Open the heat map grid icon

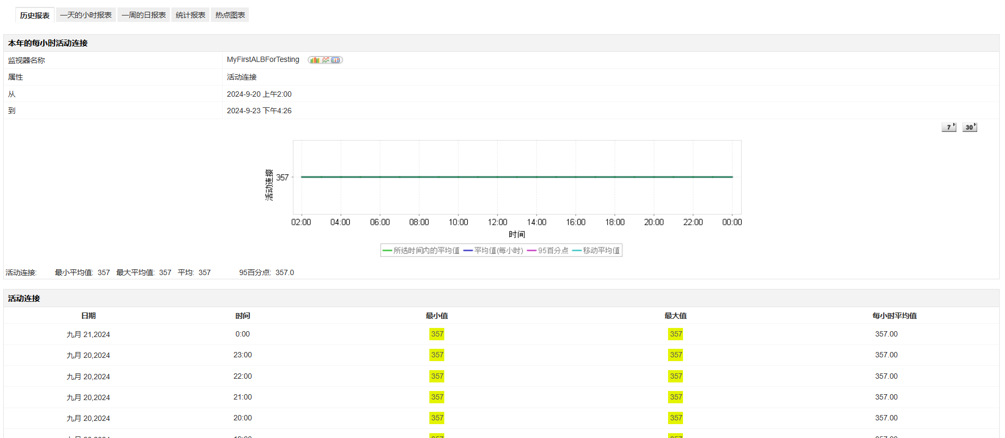click(335, 60)
